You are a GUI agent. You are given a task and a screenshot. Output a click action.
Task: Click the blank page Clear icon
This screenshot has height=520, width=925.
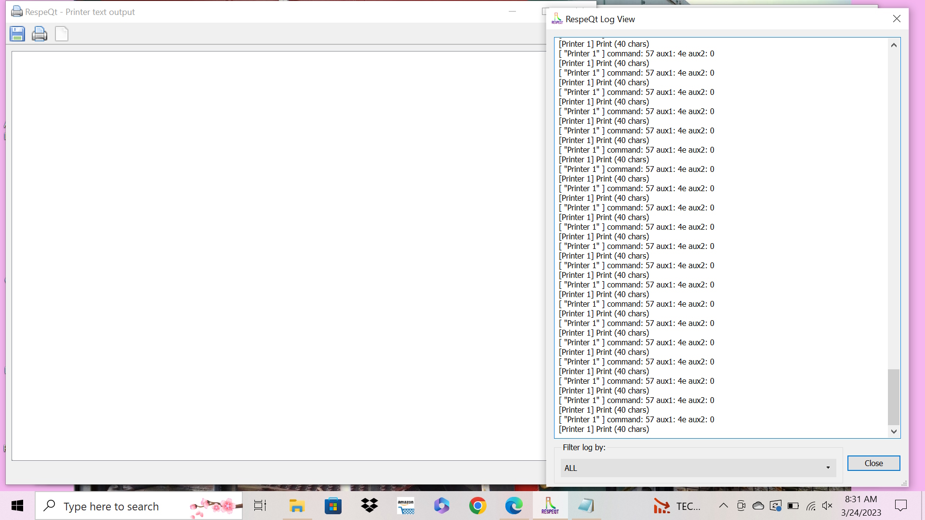pos(62,34)
